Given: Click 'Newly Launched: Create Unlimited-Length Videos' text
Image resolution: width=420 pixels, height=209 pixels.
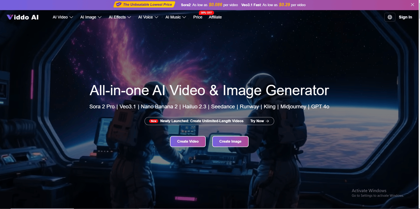Looking at the screenshot, I should 202,121.
